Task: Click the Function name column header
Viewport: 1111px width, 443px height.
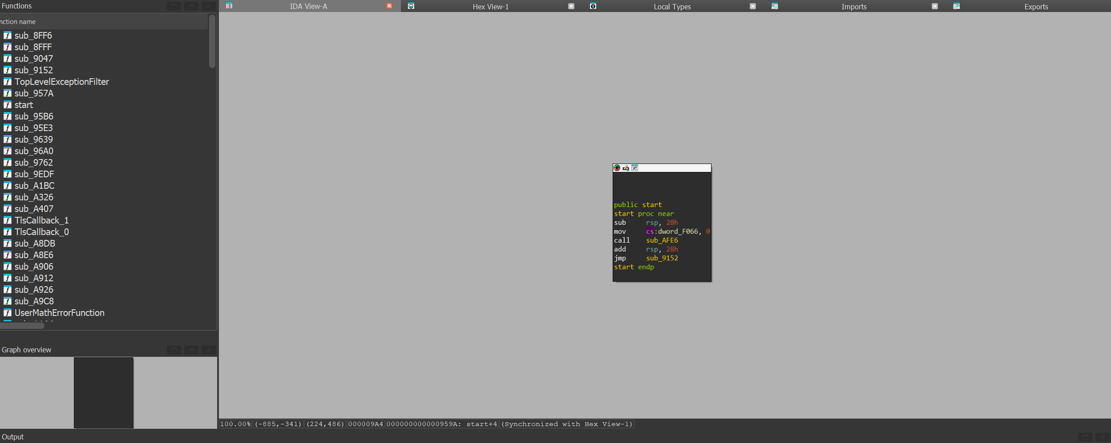Action: tap(104, 22)
